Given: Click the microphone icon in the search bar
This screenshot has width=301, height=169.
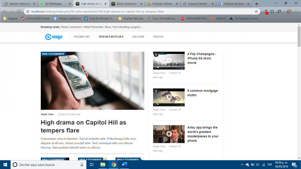Looking at the screenshot, I should (x=82, y=165).
